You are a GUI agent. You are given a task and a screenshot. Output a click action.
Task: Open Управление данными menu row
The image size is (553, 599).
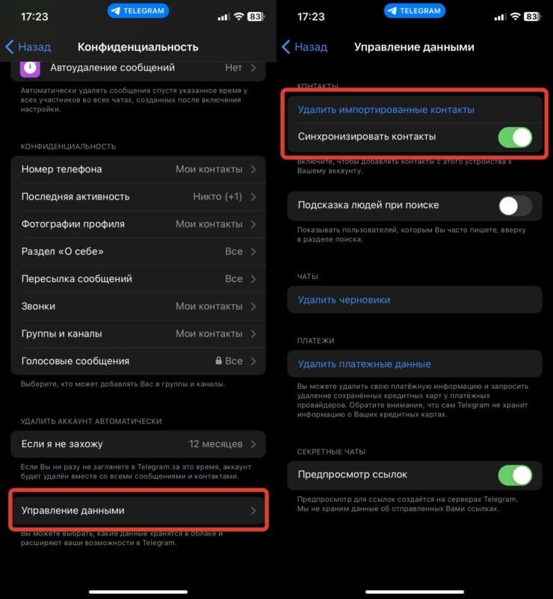click(x=138, y=510)
